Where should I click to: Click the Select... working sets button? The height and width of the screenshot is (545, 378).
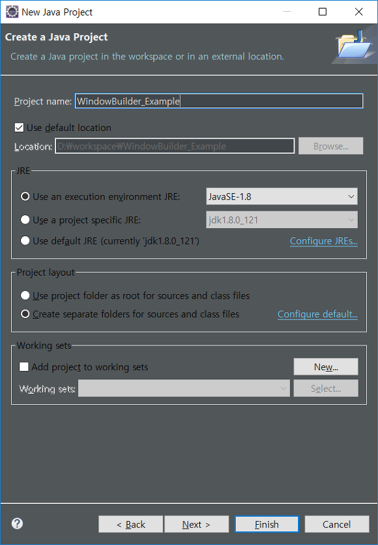326,389
